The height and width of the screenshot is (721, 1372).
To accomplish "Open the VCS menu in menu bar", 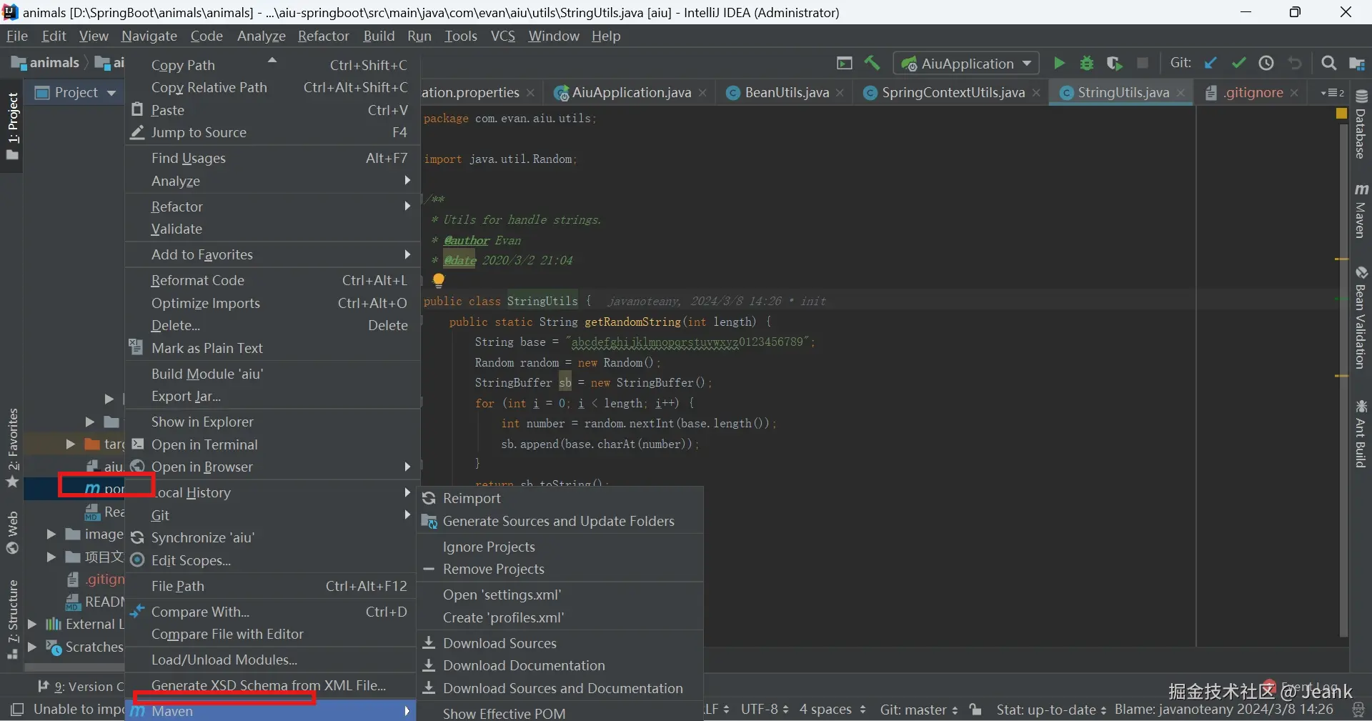I will [x=503, y=36].
